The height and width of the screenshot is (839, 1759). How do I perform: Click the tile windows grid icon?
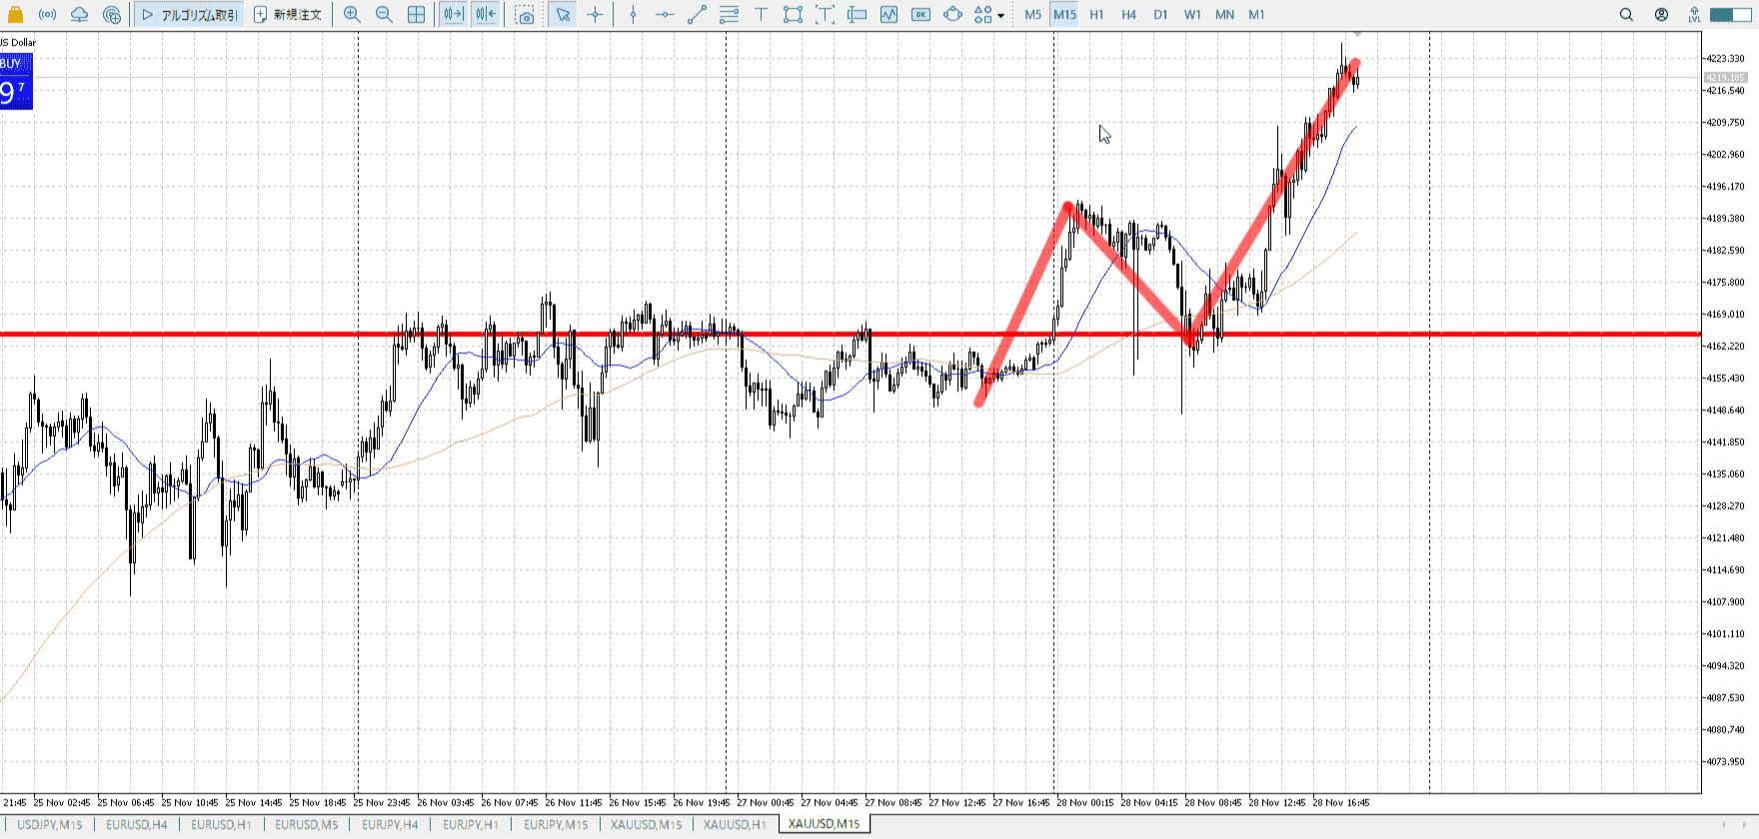click(417, 15)
